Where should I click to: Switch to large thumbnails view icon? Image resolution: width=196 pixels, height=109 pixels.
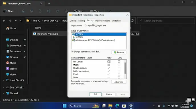[193, 100]
